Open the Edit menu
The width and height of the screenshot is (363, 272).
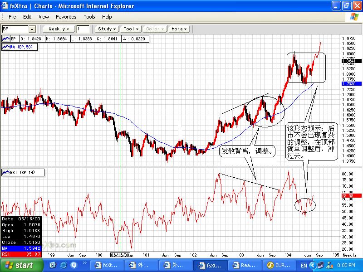(27, 17)
